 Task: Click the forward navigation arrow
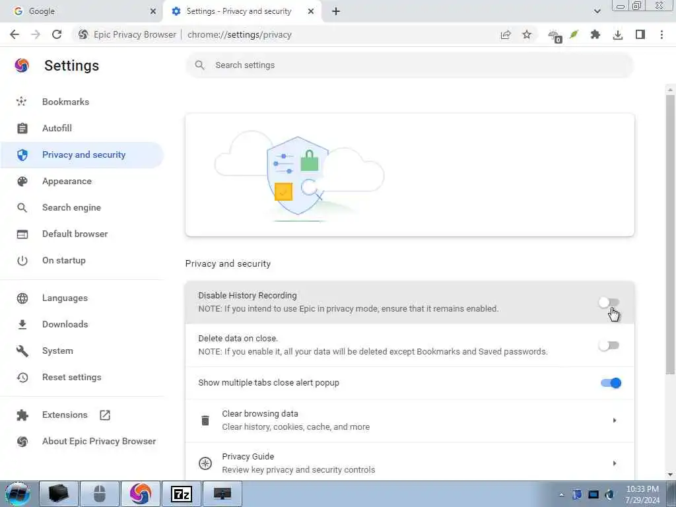coord(36,34)
